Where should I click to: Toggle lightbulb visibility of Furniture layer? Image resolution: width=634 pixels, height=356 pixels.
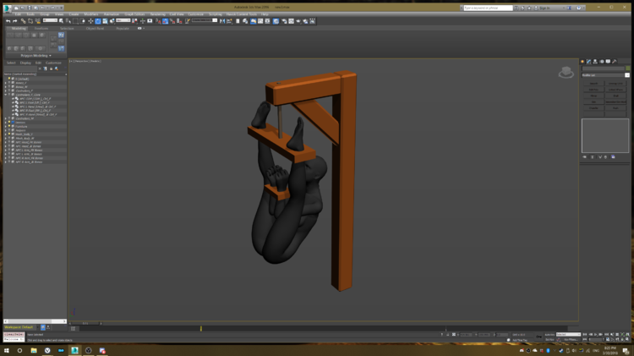click(x=9, y=126)
